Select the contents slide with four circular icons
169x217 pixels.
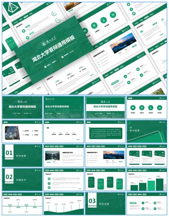click(147, 108)
